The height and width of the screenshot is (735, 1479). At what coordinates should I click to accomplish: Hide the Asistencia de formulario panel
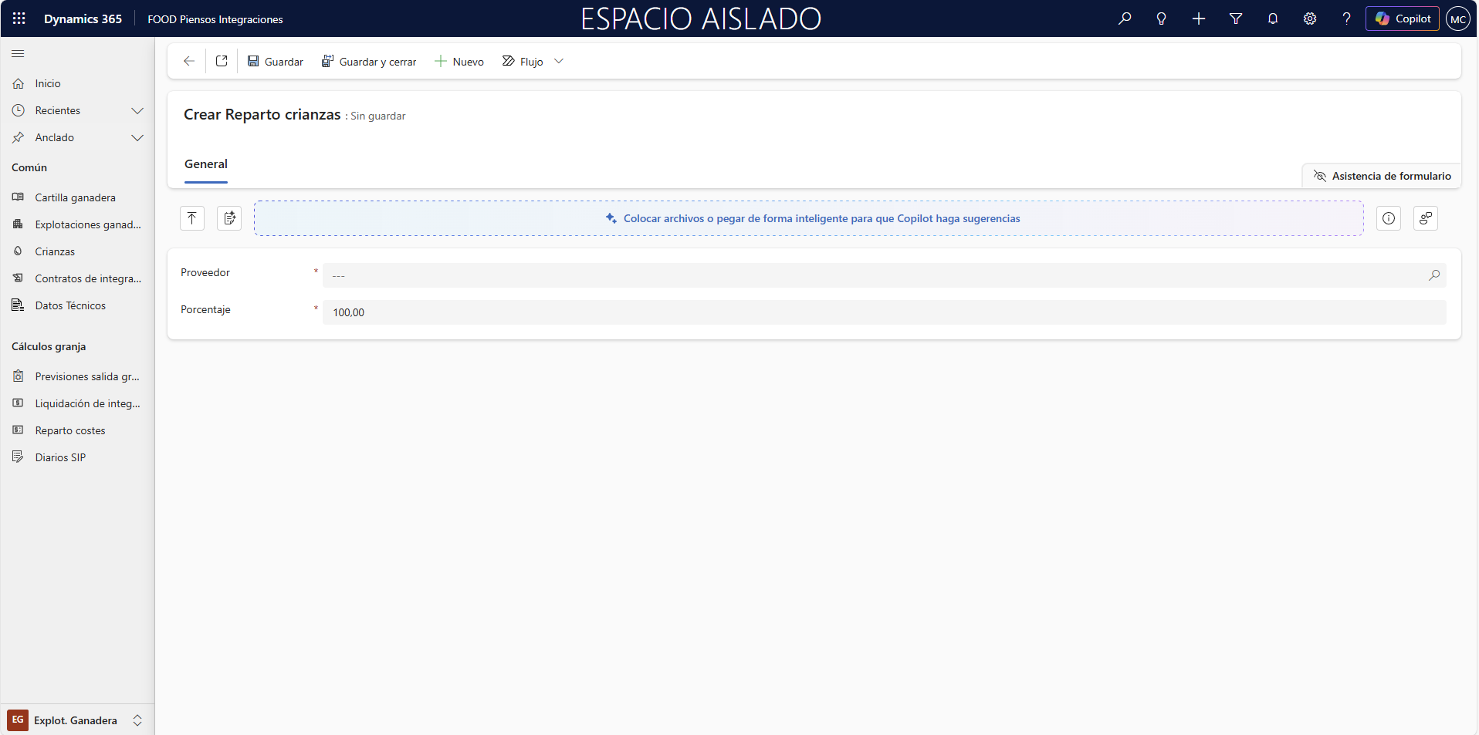1381,176
